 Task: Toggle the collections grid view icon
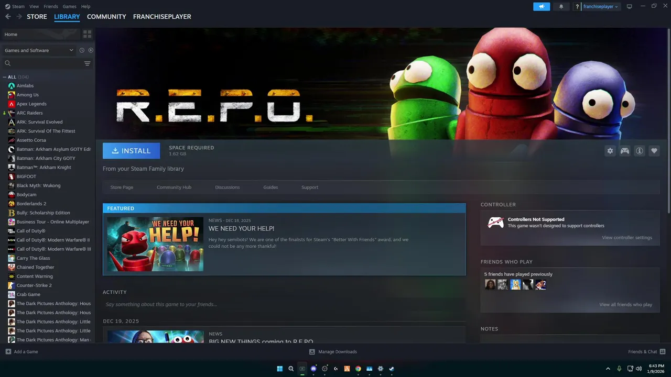[x=87, y=34]
